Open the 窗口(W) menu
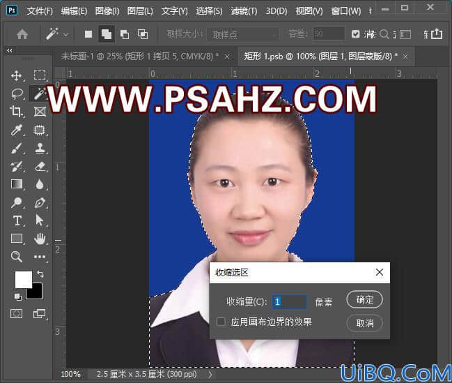The width and height of the screenshot is (452, 383). [346, 11]
